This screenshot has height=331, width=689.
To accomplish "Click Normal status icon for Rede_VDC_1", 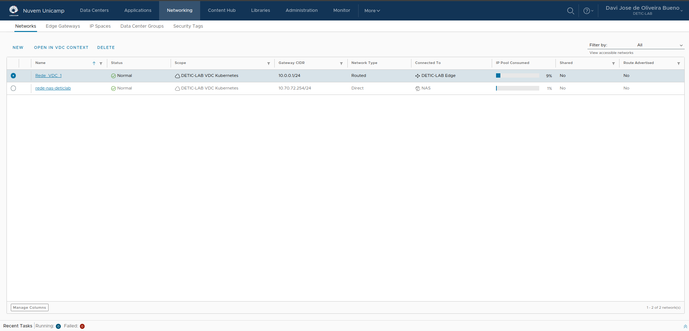I will coord(113,76).
